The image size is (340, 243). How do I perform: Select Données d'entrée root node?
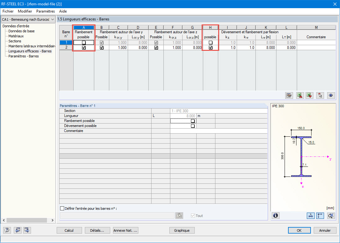coord(16,26)
